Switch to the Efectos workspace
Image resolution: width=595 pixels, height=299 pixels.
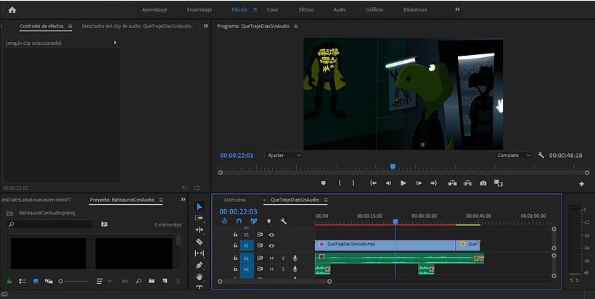[x=306, y=10]
